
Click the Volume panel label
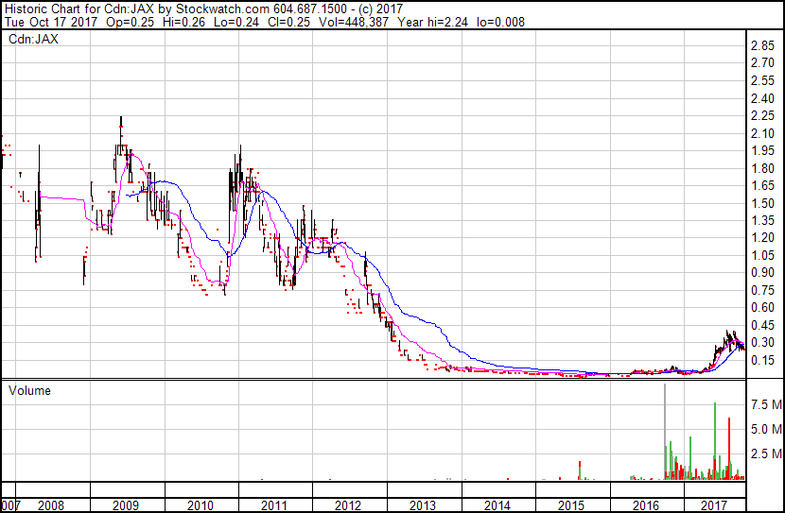(x=29, y=390)
